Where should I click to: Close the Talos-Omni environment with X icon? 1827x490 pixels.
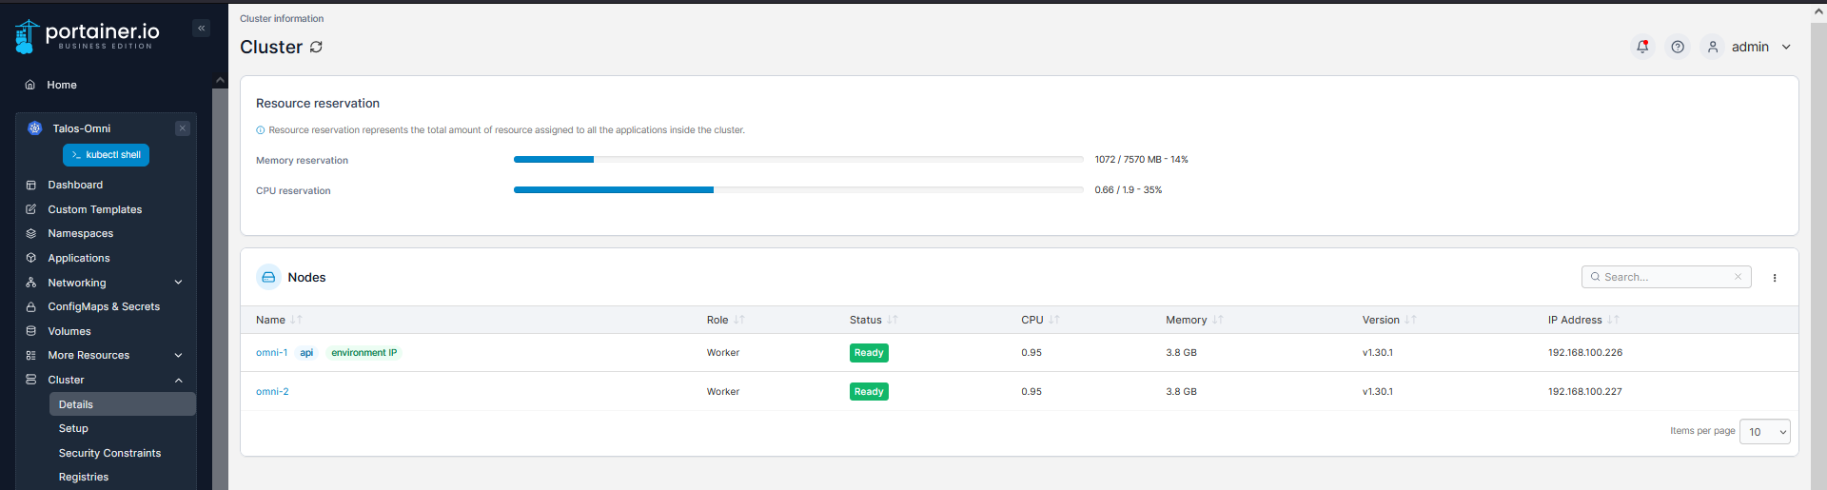click(x=183, y=128)
